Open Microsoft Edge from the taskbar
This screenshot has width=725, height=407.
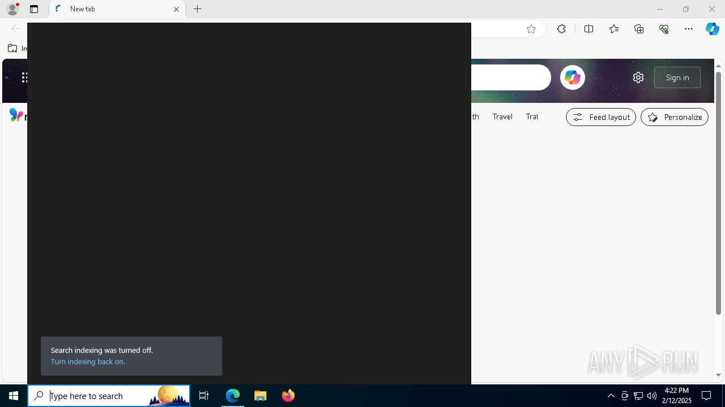point(233,396)
